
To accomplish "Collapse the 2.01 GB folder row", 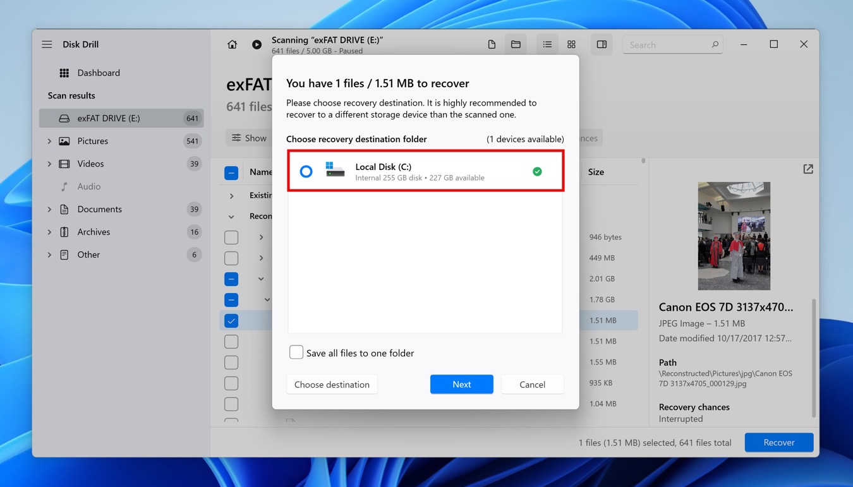I will click(261, 279).
